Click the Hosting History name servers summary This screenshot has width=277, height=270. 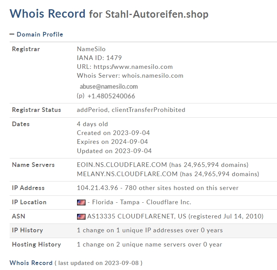click(x=149, y=245)
